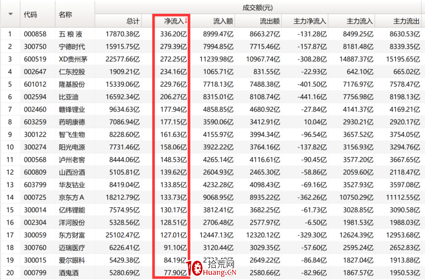Select the 京东方A name cell
425x280 pixels.
point(72,198)
